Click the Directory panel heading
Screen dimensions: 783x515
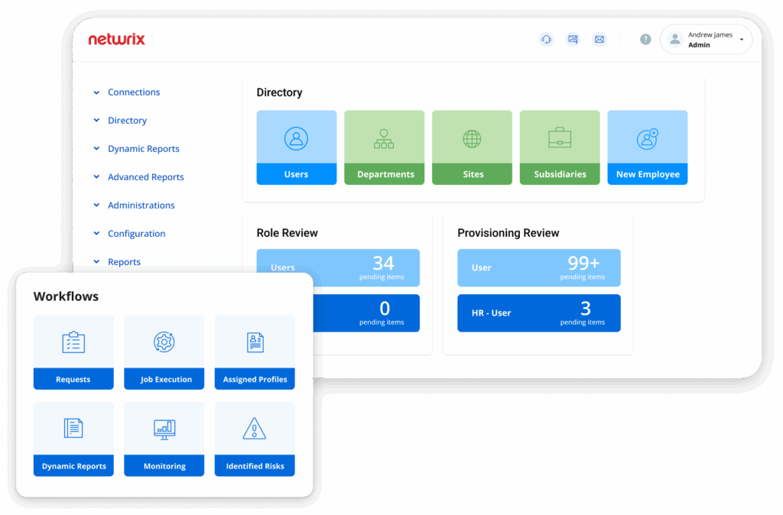(x=279, y=92)
